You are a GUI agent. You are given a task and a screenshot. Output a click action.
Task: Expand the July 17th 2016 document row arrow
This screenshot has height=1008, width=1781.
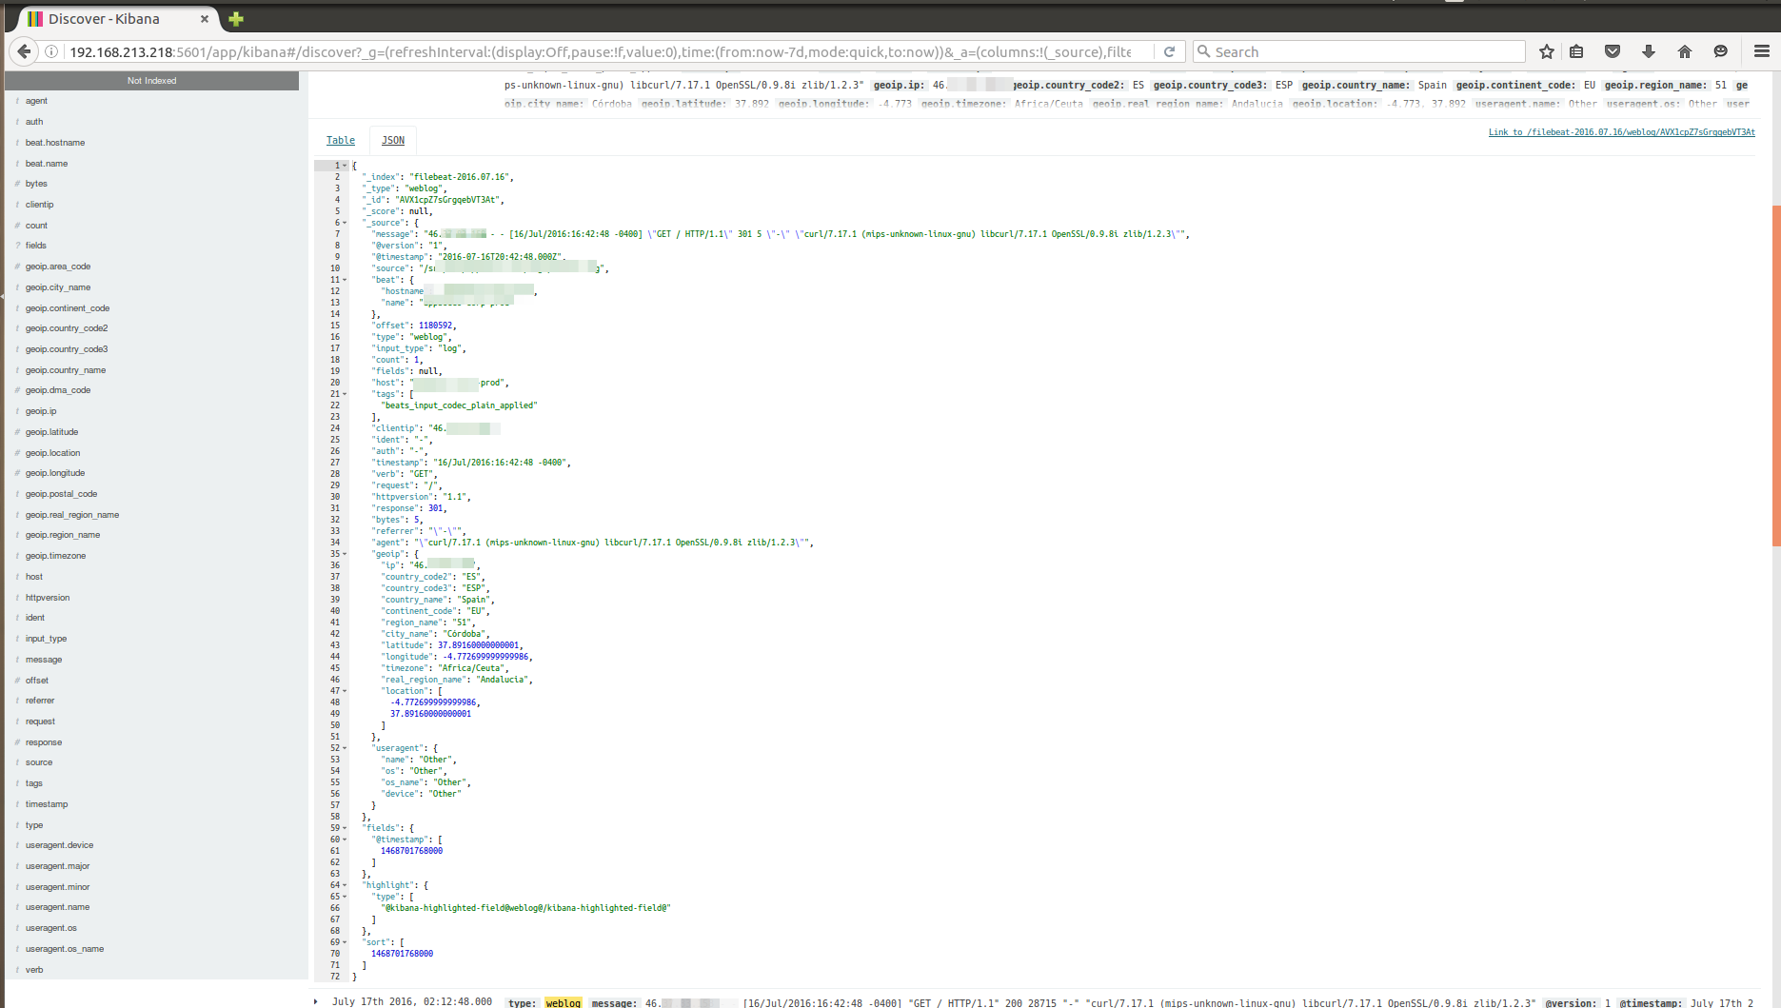tap(316, 1001)
